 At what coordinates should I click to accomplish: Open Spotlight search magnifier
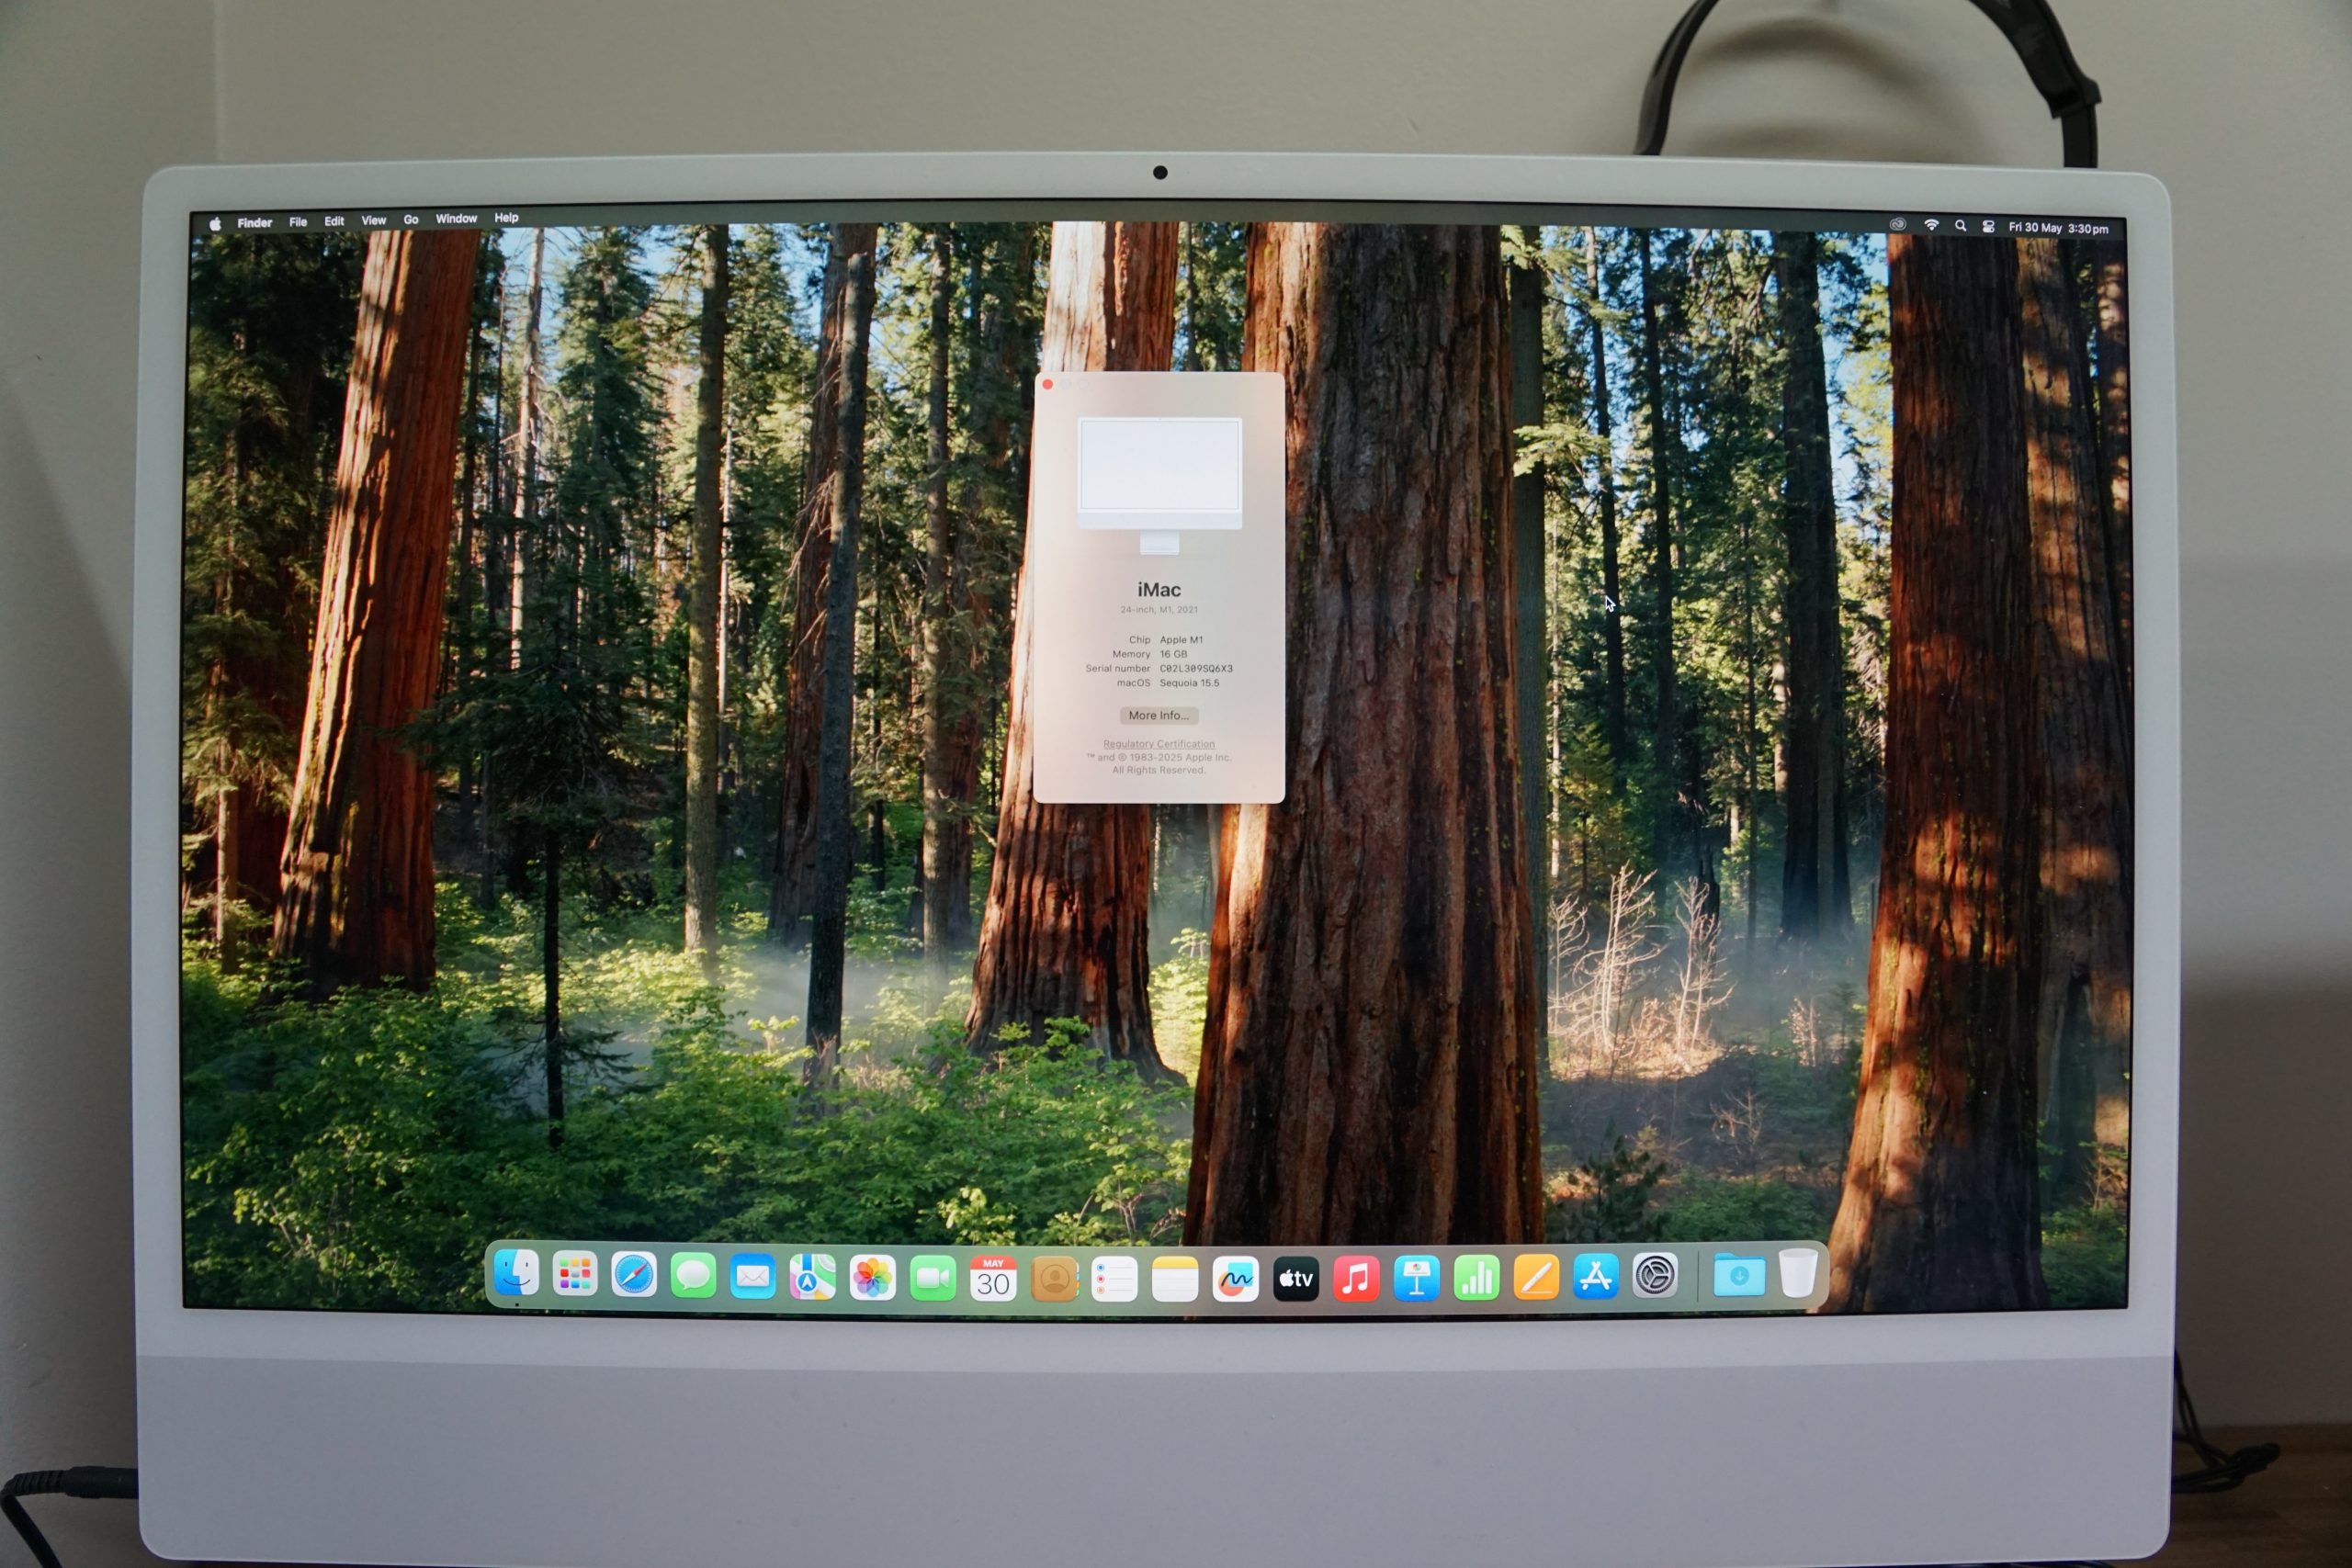[1960, 226]
